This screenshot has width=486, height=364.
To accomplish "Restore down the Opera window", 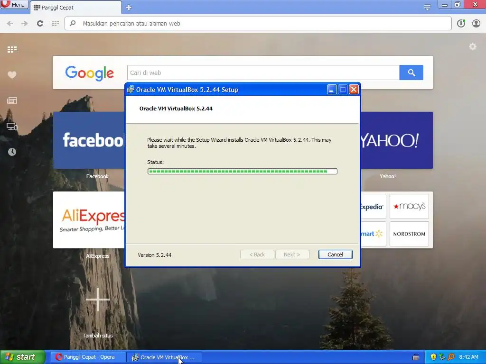I will click(x=458, y=5).
